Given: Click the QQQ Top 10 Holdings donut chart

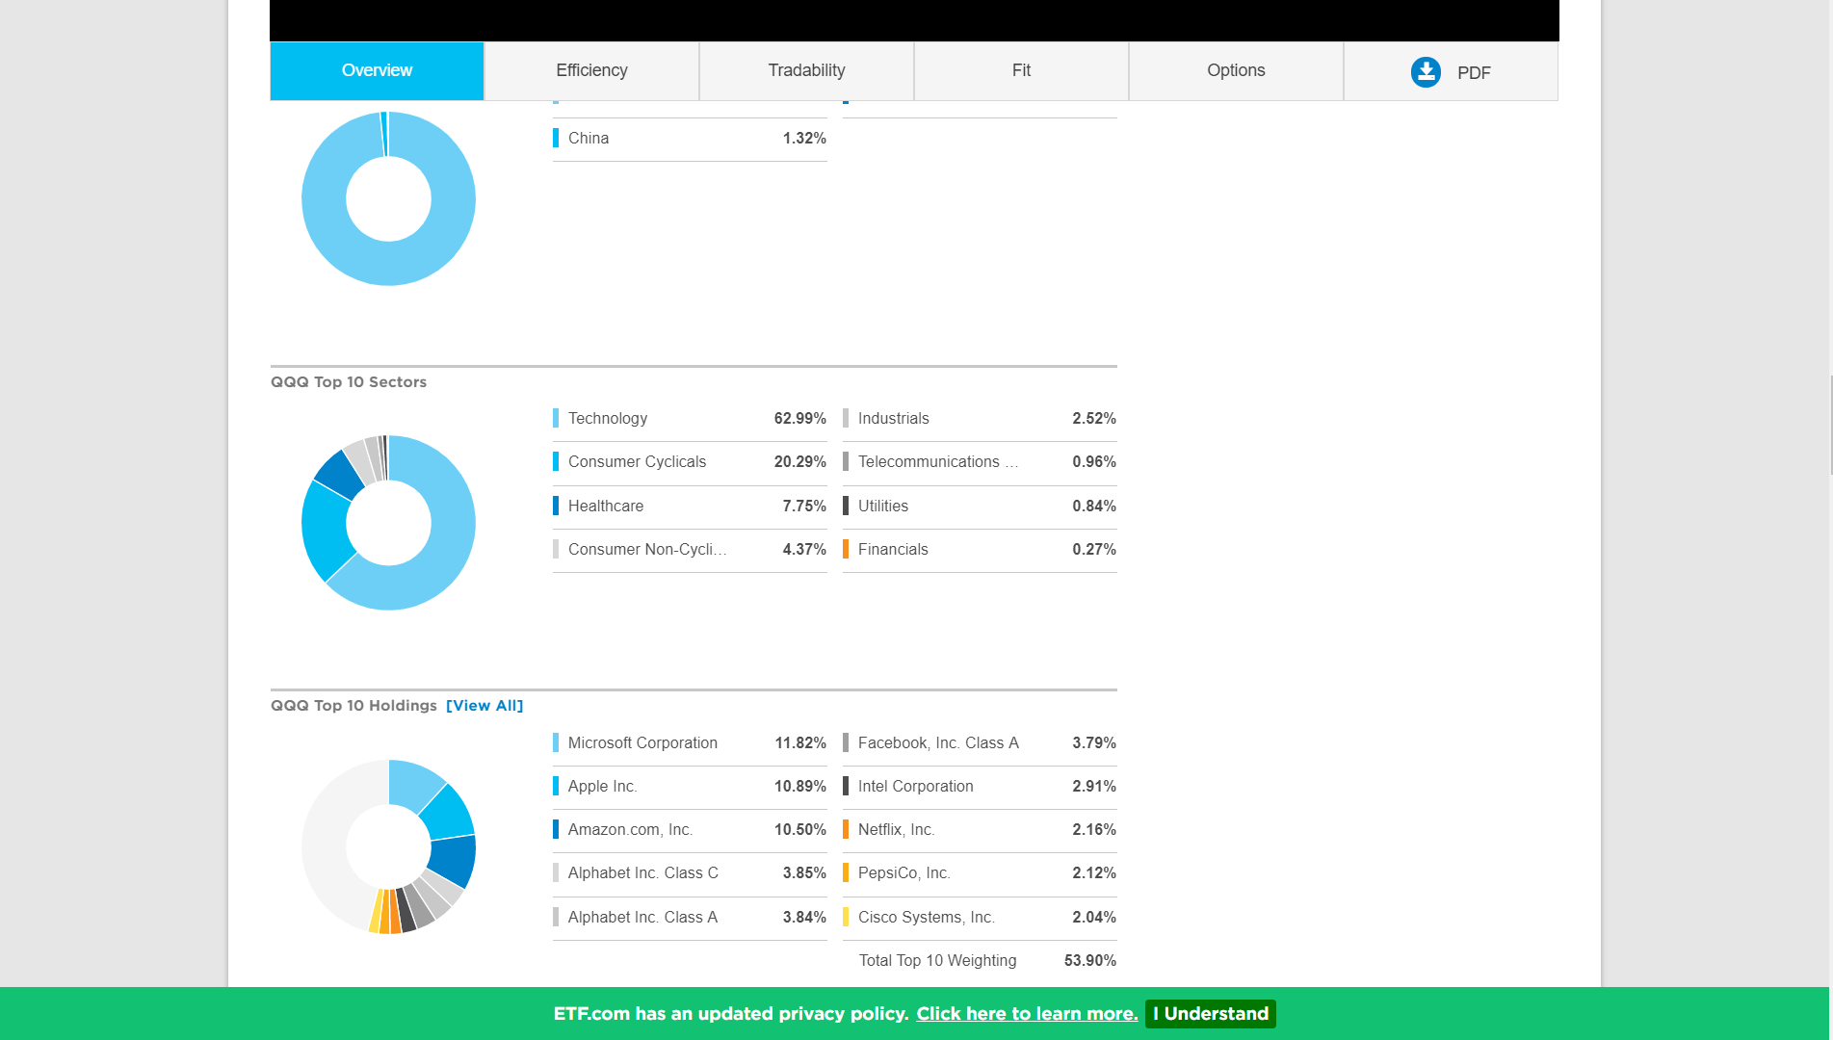Looking at the screenshot, I should tap(388, 846).
